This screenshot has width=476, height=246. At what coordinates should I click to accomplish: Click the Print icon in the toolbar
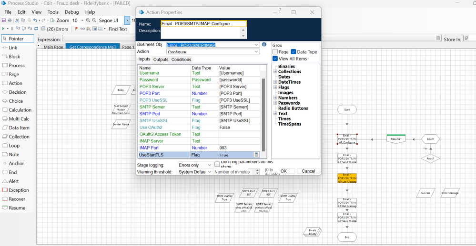[10, 20]
